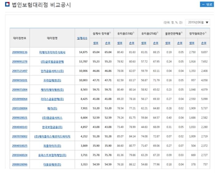Click the 0.40 불완전판매율 value for 엠금융서비스
215x173 pixels.
point(169,118)
